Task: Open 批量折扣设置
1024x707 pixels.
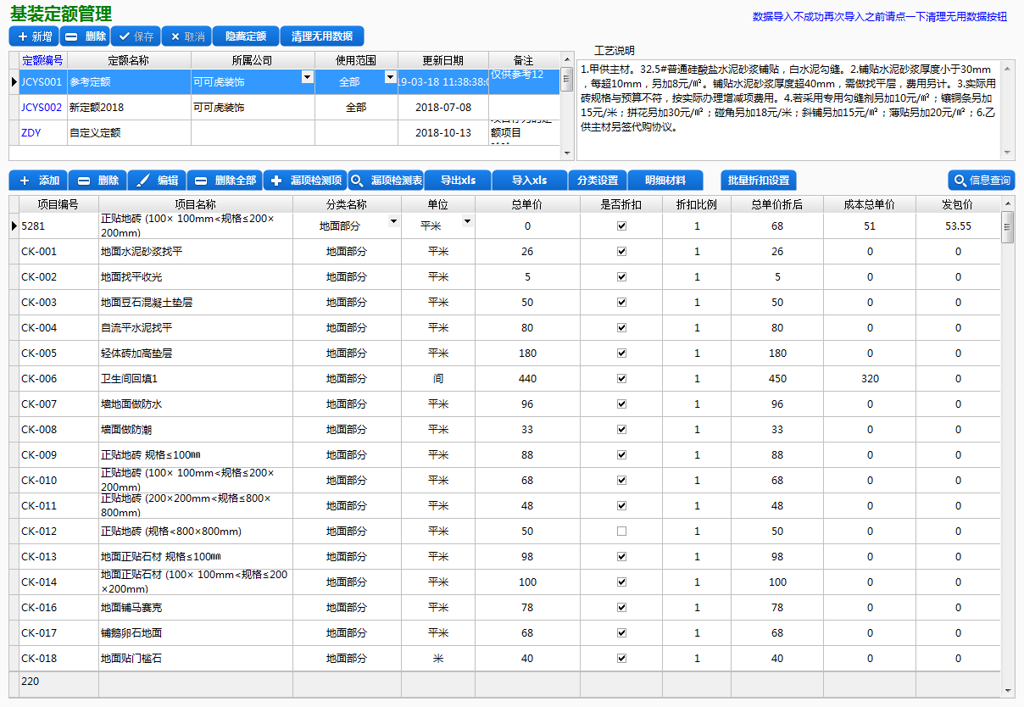Action: [759, 181]
